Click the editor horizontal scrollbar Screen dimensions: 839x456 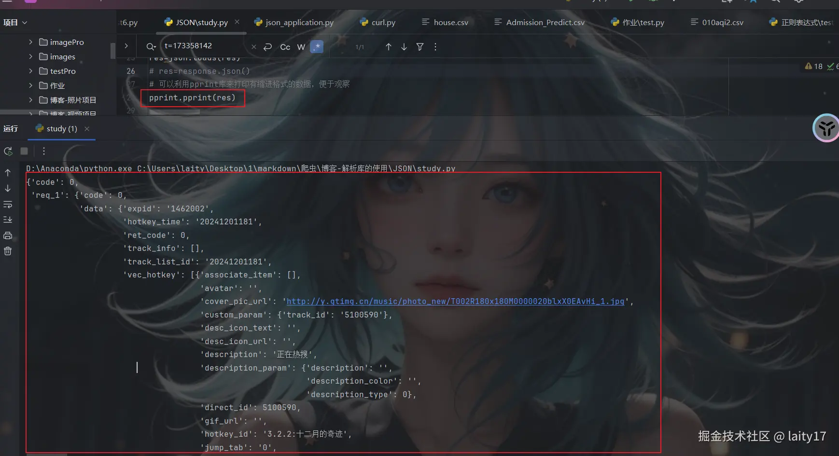[x=174, y=112]
